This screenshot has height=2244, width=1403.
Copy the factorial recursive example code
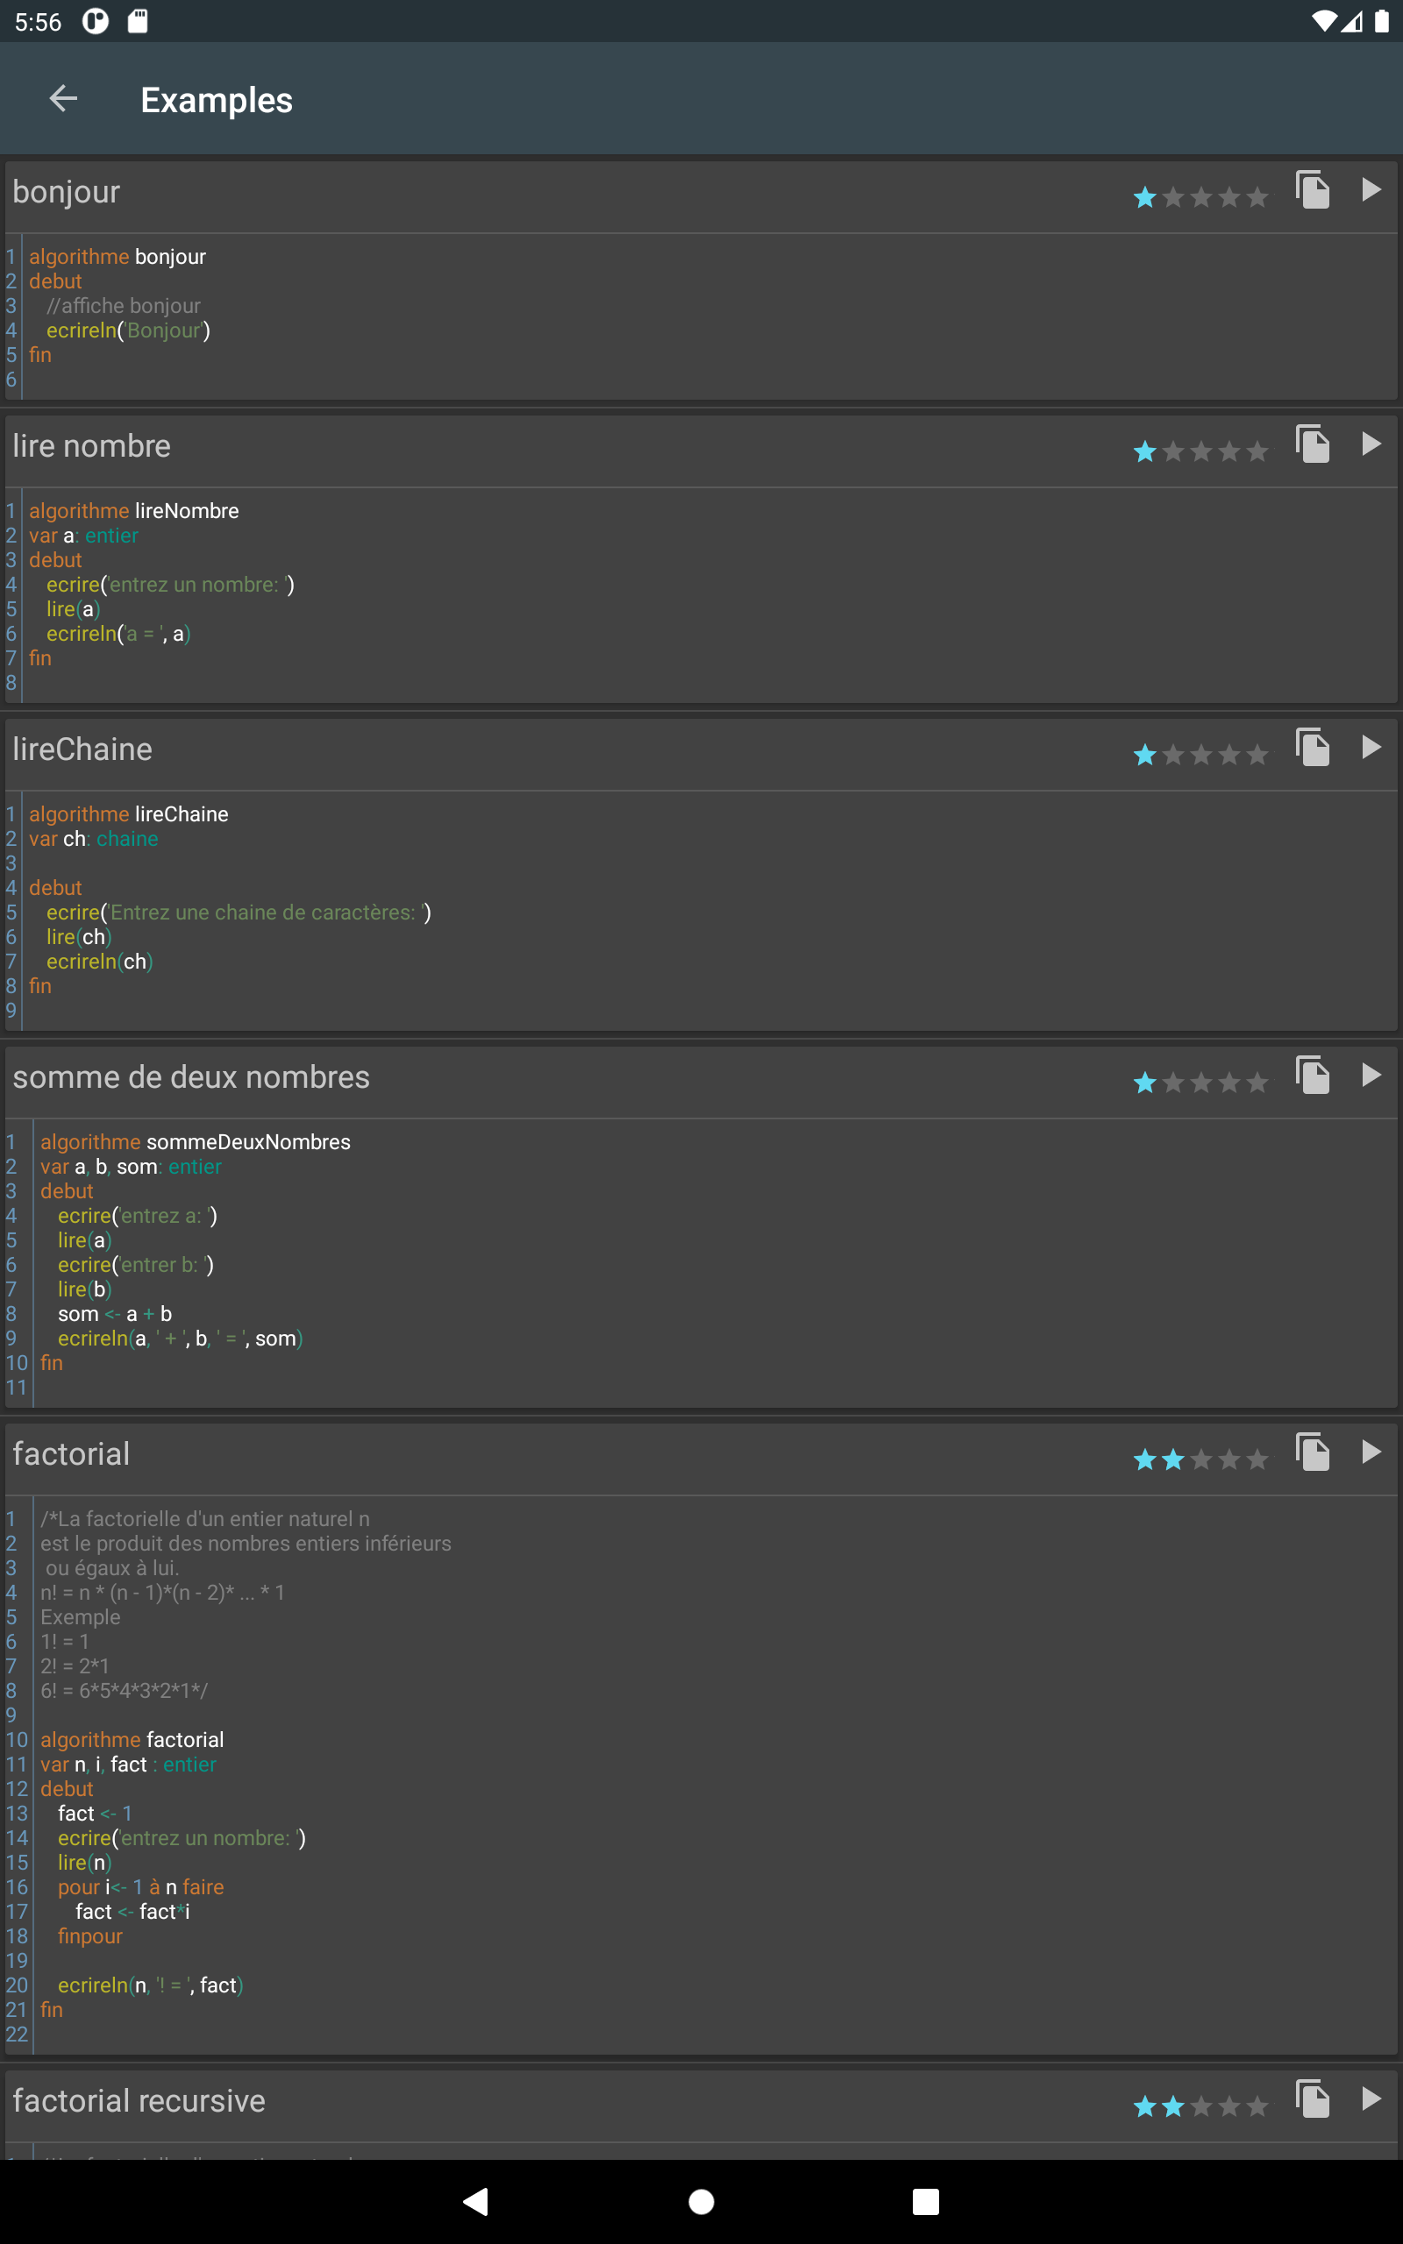tap(1312, 2099)
